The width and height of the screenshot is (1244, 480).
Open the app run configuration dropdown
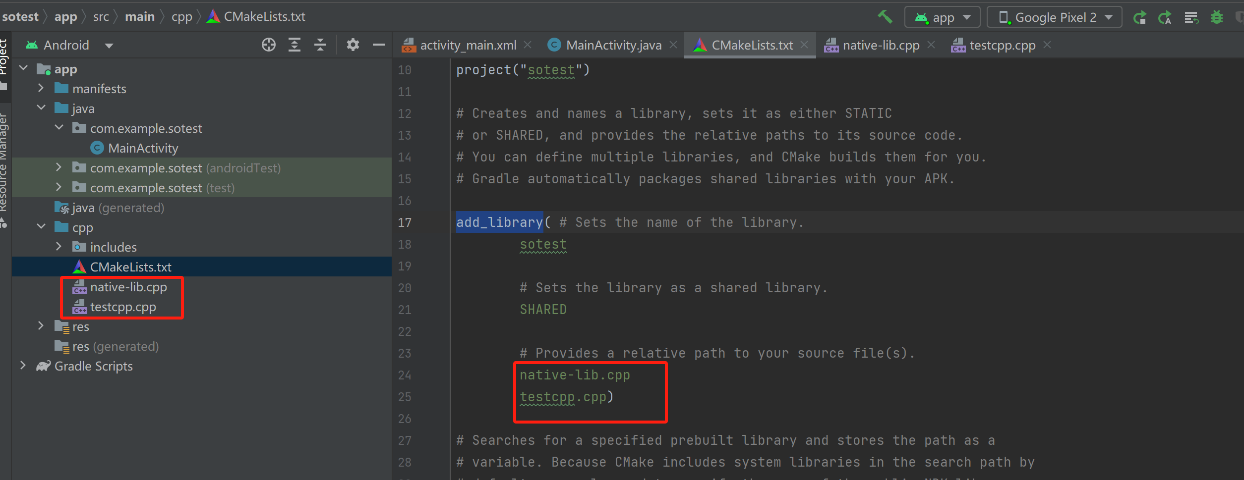[x=942, y=17]
